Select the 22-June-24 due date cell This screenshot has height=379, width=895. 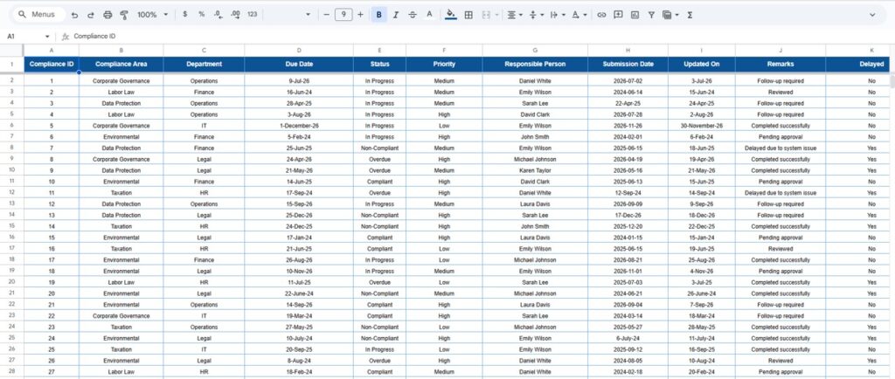[299, 293]
